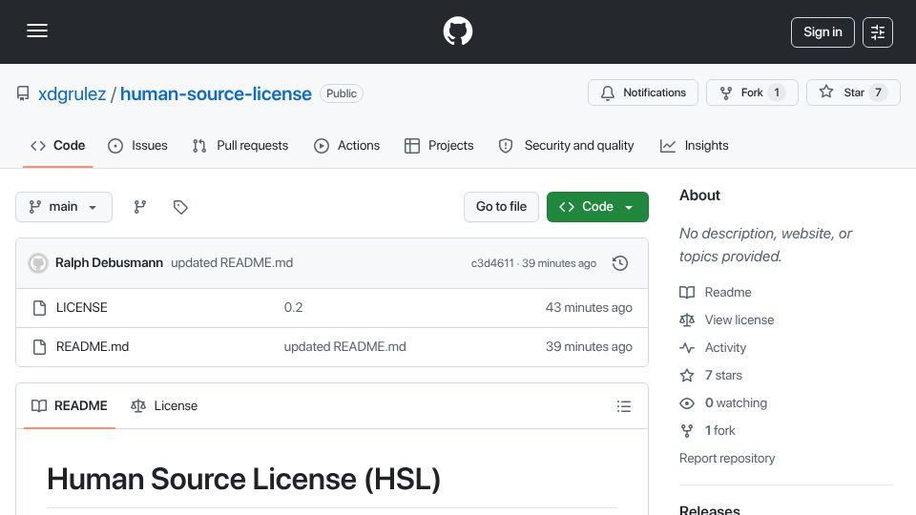Click the Notifications bell button

(642, 93)
